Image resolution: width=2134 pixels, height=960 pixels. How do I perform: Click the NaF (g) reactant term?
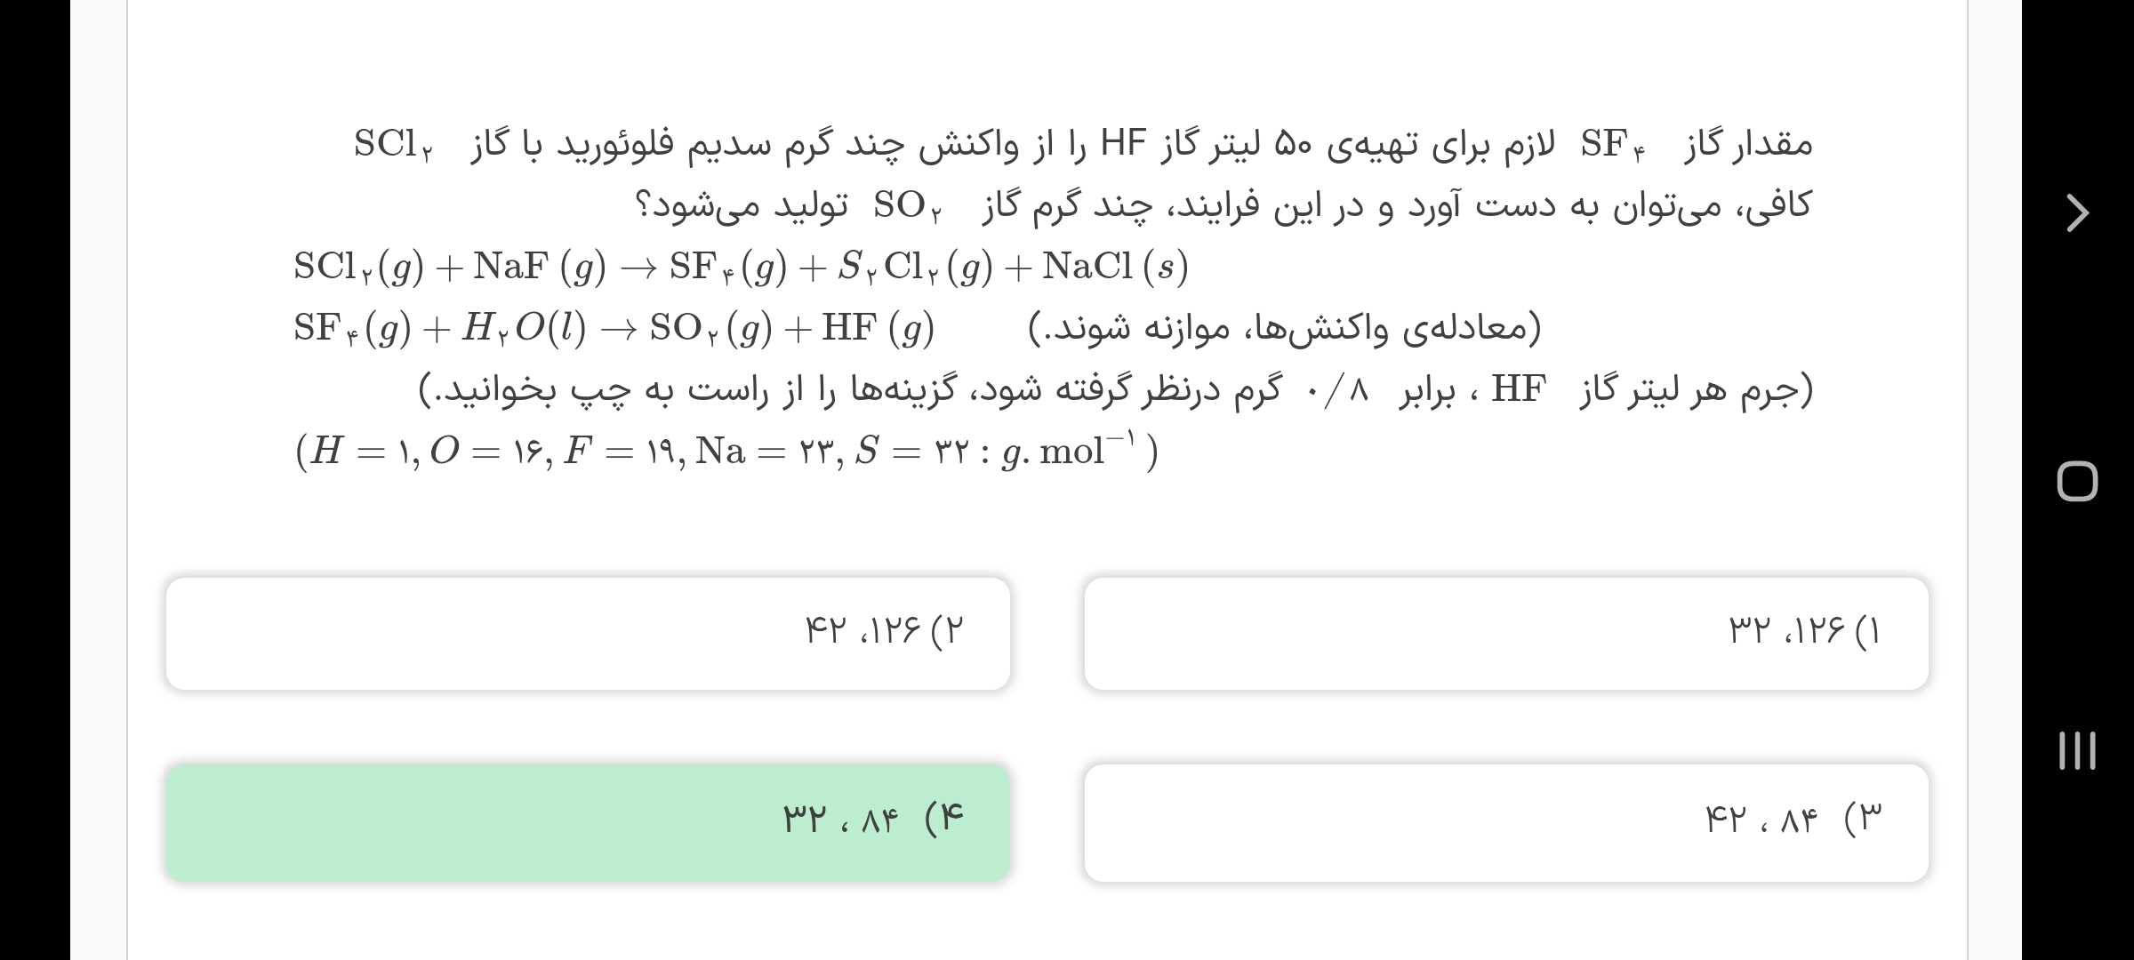(539, 267)
